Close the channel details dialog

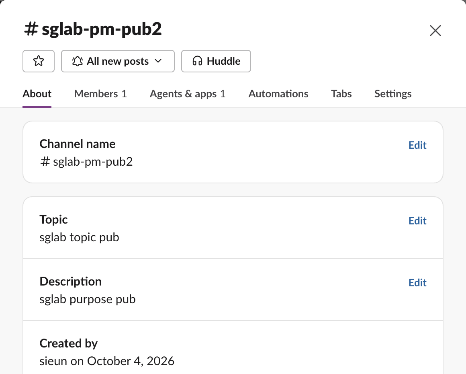[435, 31]
